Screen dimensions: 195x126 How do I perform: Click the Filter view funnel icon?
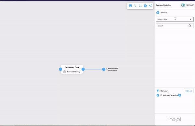coord(158,91)
